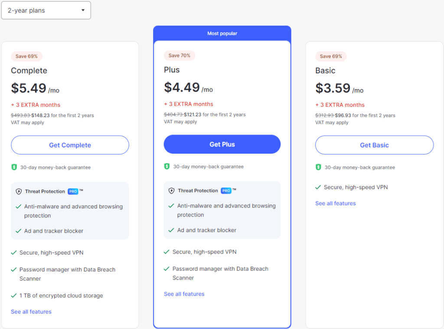
Task: Click the $96.93 for the first 2 years text
Action: click(365, 115)
